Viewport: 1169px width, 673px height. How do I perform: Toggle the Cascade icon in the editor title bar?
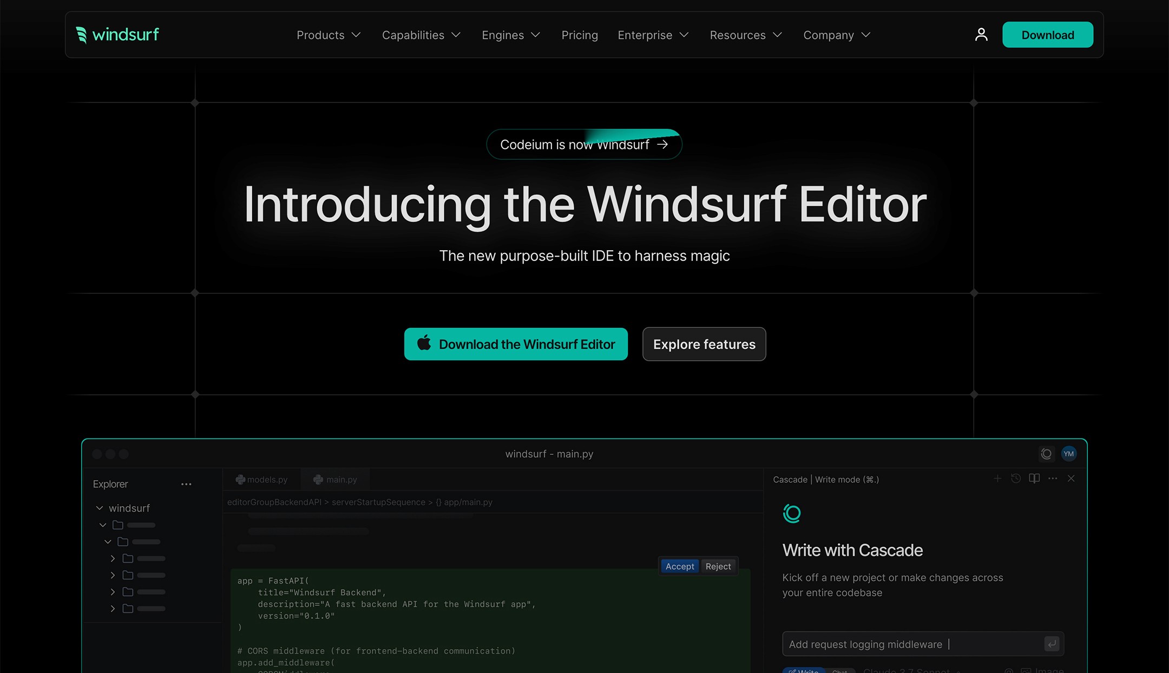[1047, 454]
